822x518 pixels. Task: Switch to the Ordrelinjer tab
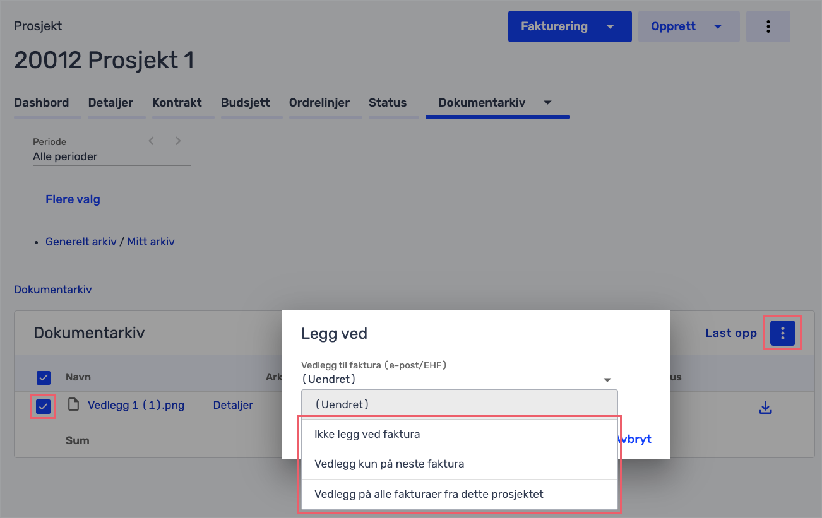pyautogui.click(x=319, y=102)
